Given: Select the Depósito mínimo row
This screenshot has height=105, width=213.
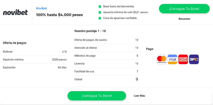Looking at the screenshot, I should coord(35,60).
